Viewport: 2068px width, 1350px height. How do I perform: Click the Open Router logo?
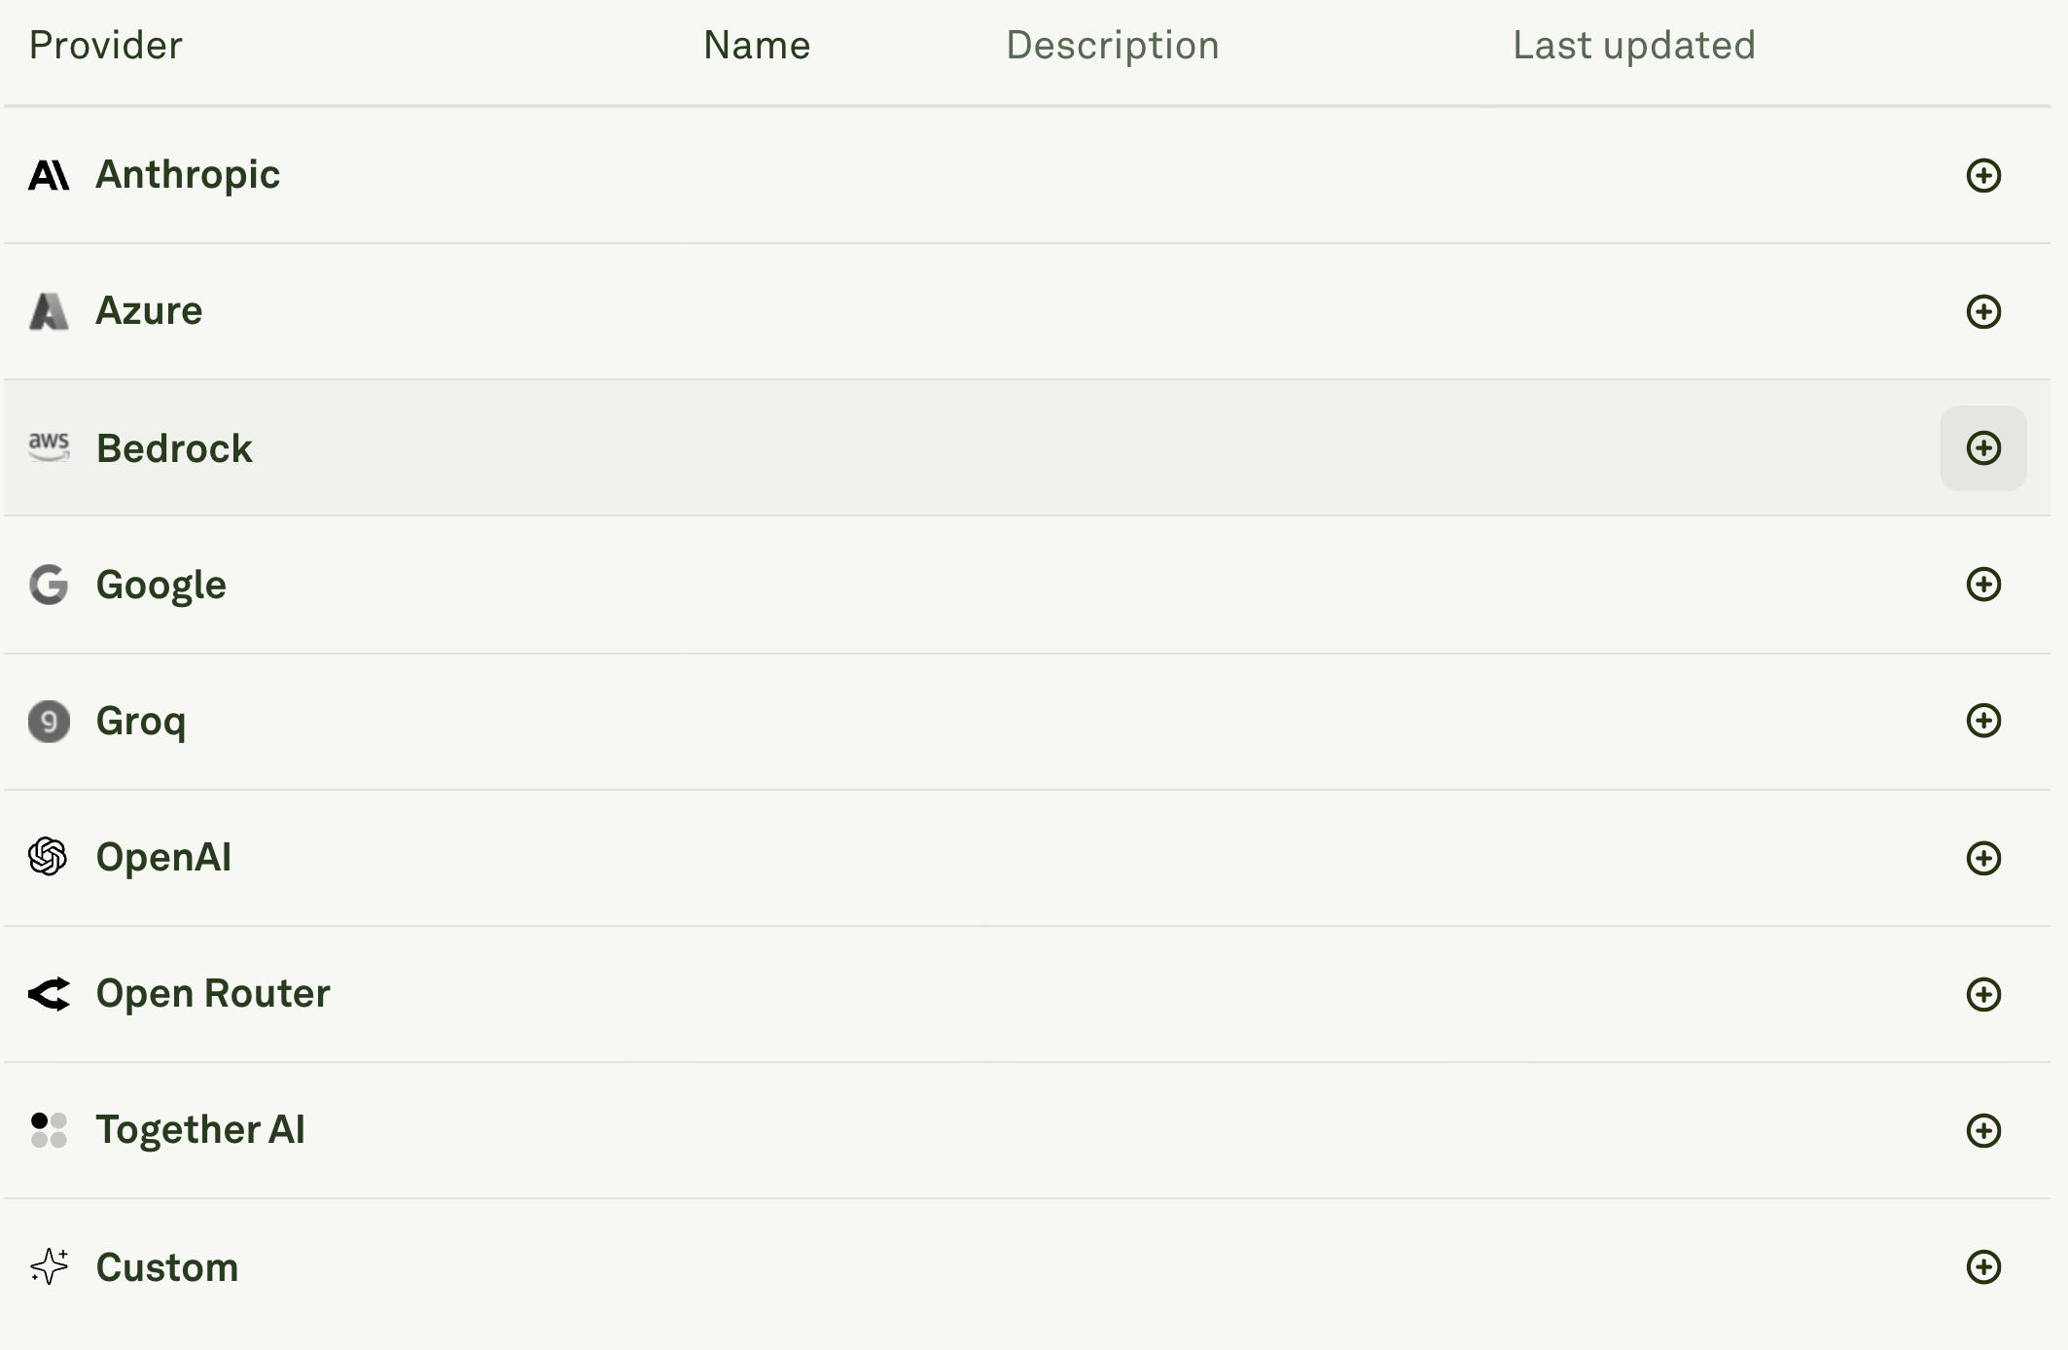[49, 993]
